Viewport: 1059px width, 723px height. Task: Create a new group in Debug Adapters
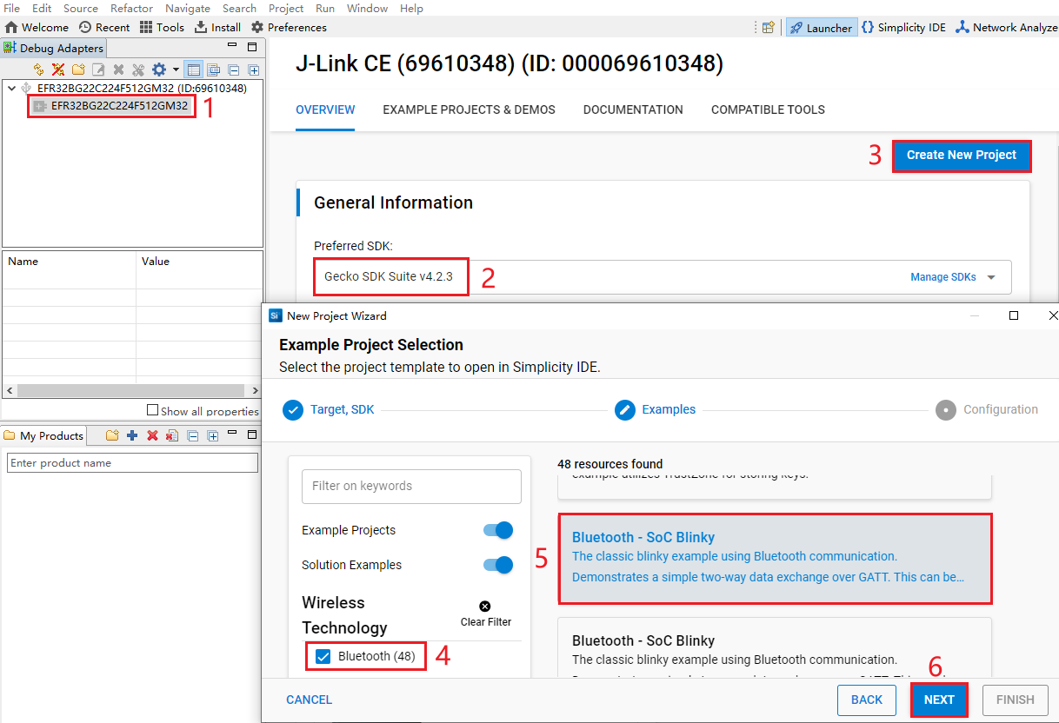tap(77, 70)
